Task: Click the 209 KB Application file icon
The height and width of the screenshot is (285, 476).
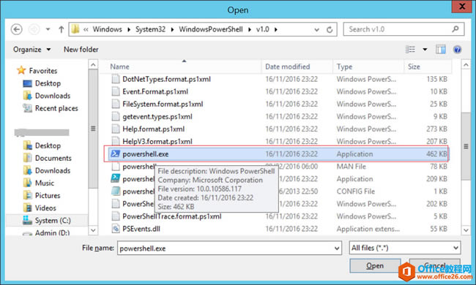Action: pyautogui.click(x=116, y=179)
